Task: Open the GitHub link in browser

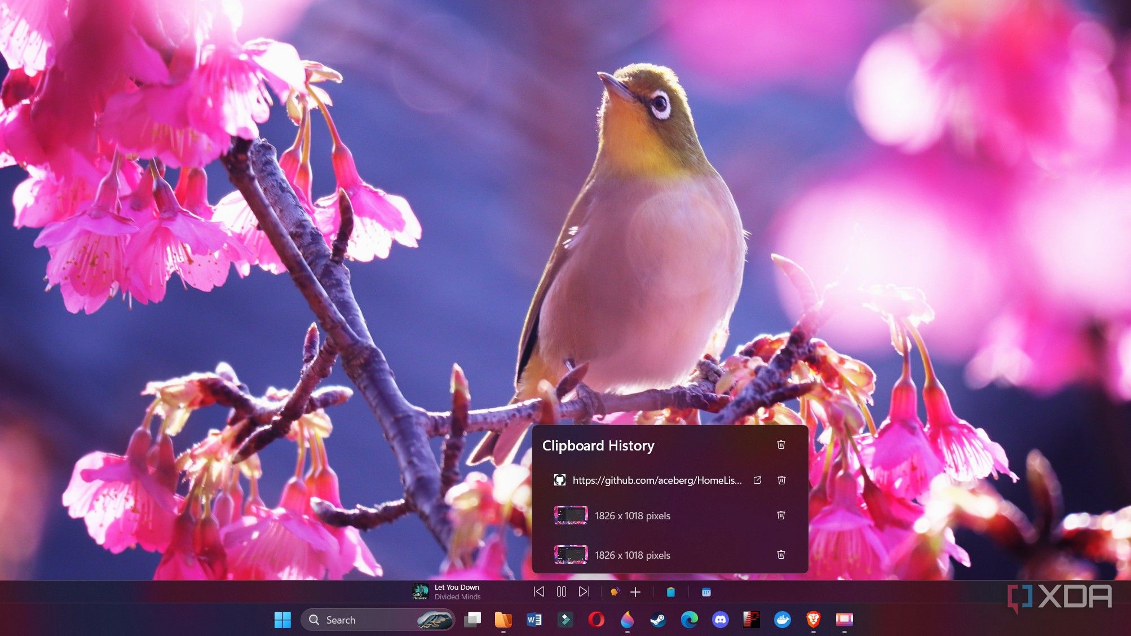Action: pos(757,480)
